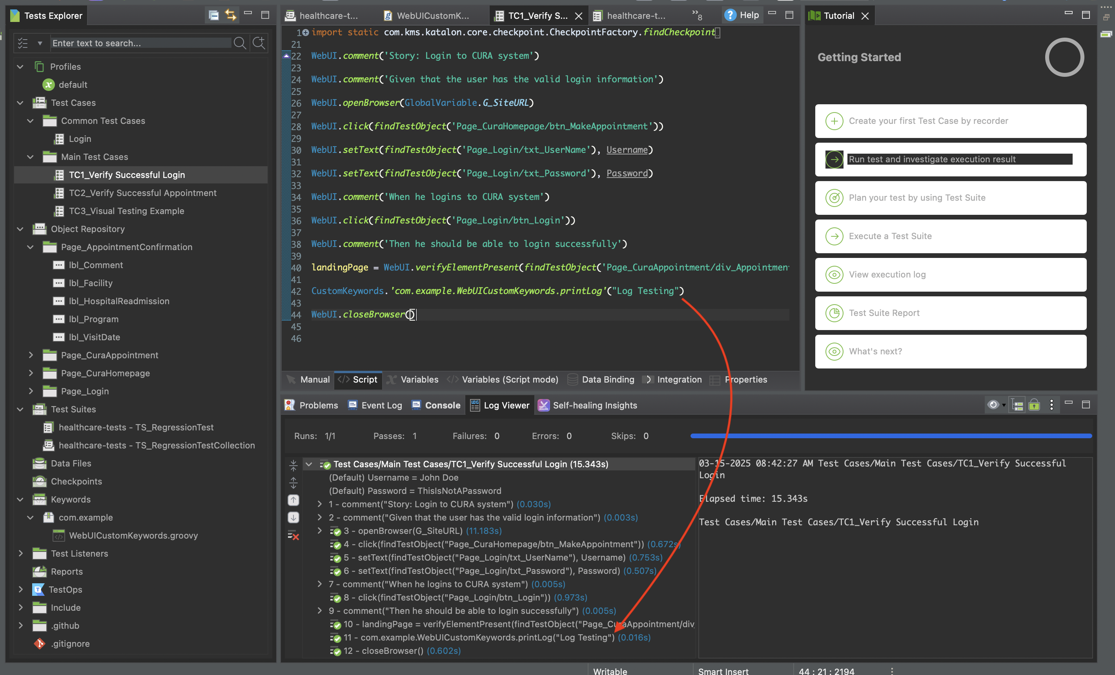The width and height of the screenshot is (1115, 675).
Task: Toggle the eye visibility filter in Log Viewer
Action: 993,405
